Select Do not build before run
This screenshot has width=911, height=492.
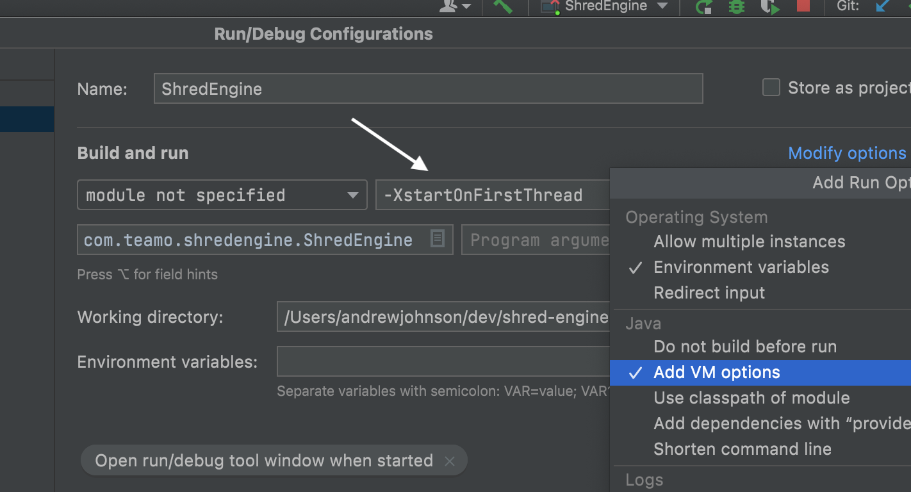[x=762, y=347]
